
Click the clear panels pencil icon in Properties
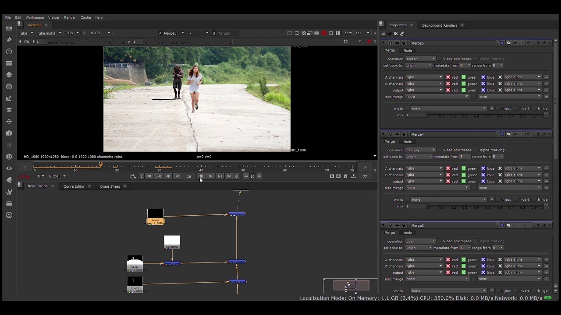click(x=402, y=34)
